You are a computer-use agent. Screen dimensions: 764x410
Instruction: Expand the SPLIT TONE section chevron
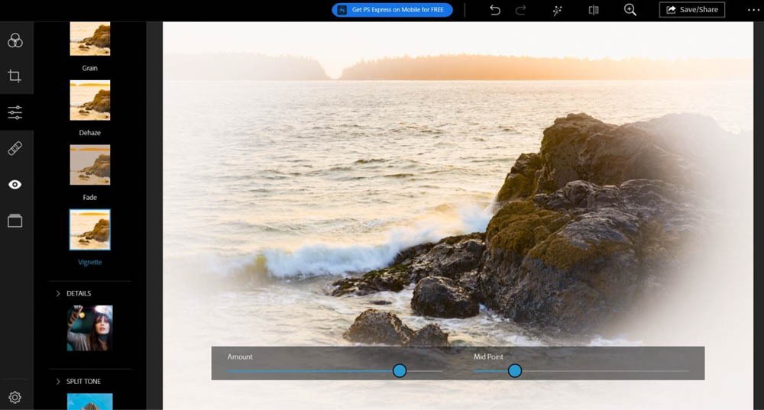coord(58,381)
